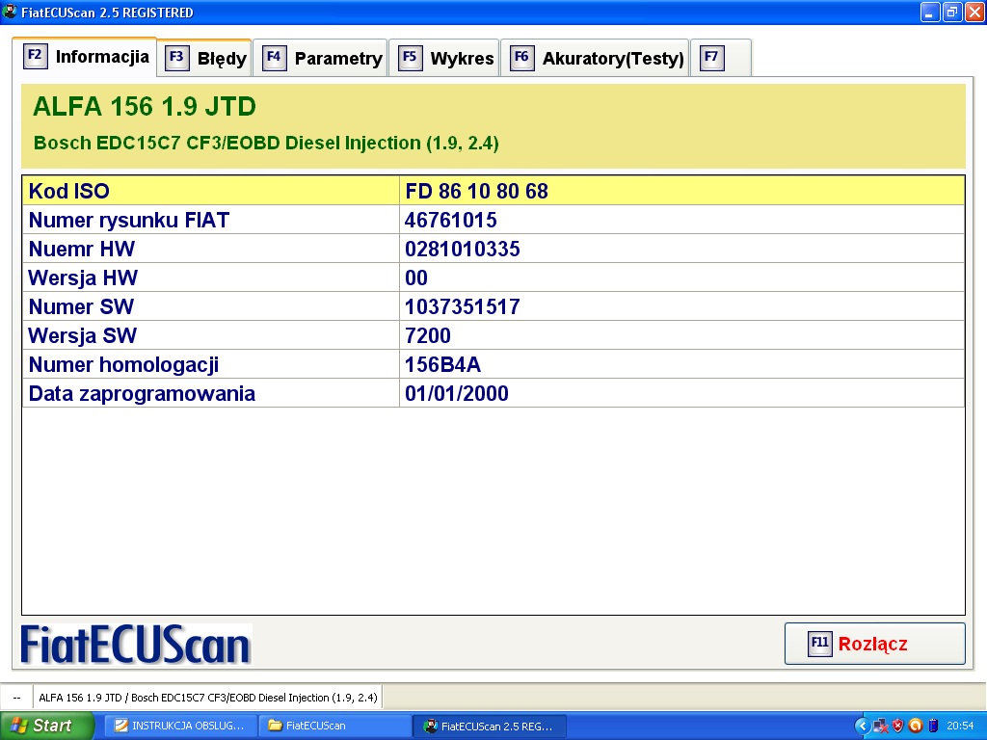Open the red security shield tray icon
The width and height of the screenshot is (987, 740).
click(897, 726)
